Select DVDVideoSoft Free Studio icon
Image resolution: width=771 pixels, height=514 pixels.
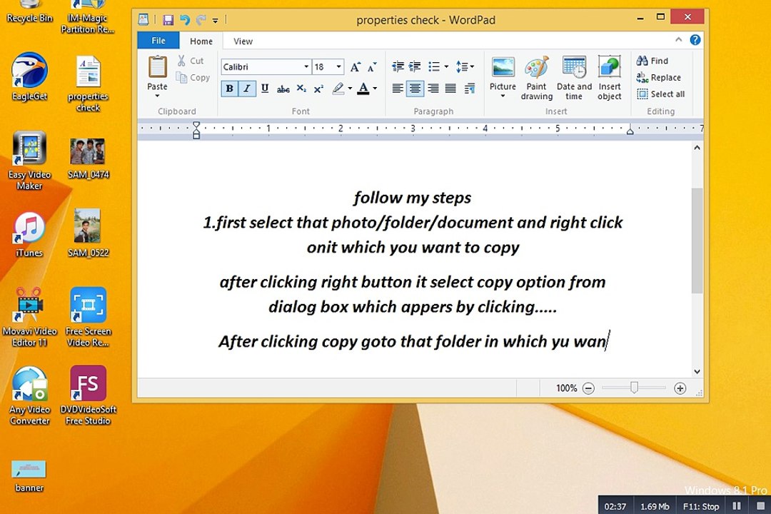[88, 395]
